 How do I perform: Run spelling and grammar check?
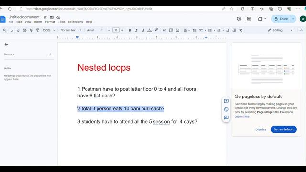(x=31, y=30)
